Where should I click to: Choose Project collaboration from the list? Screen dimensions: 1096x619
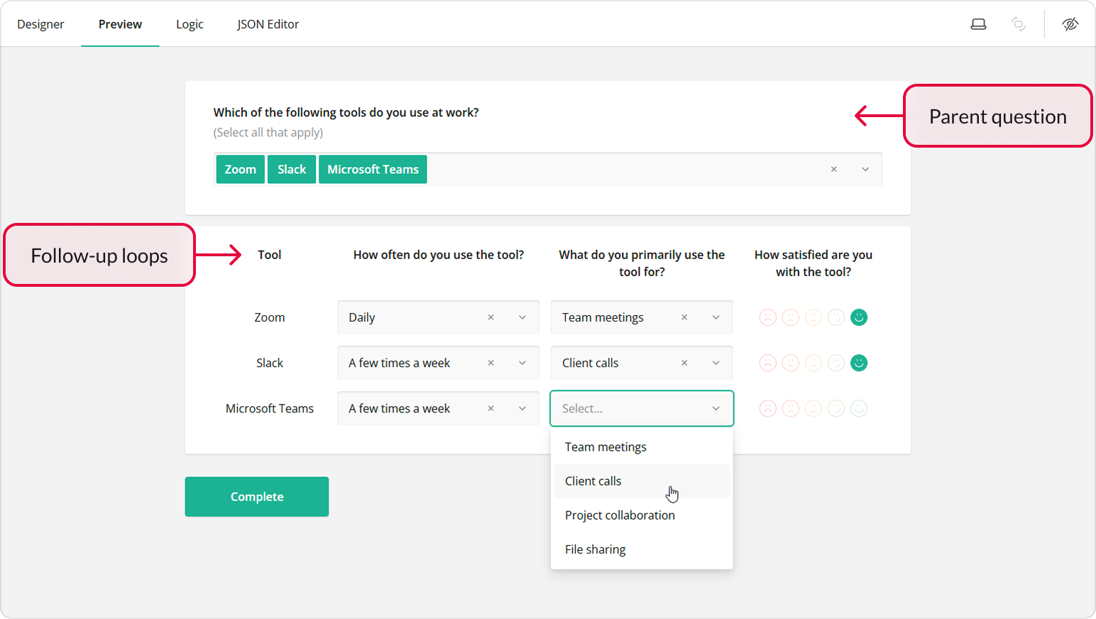click(x=620, y=515)
